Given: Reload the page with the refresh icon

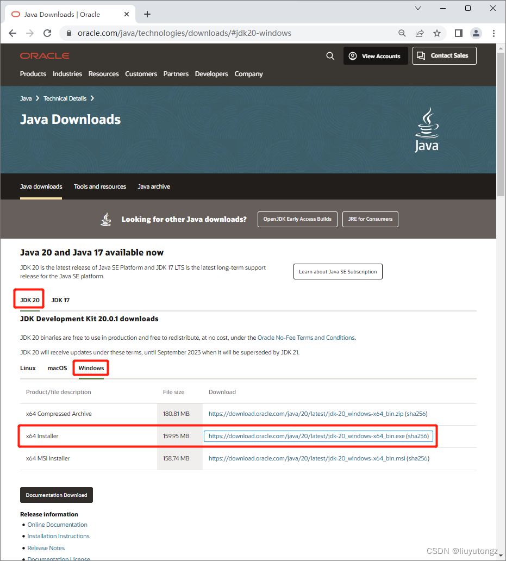Looking at the screenshot, I should click(x=47, y=33).
